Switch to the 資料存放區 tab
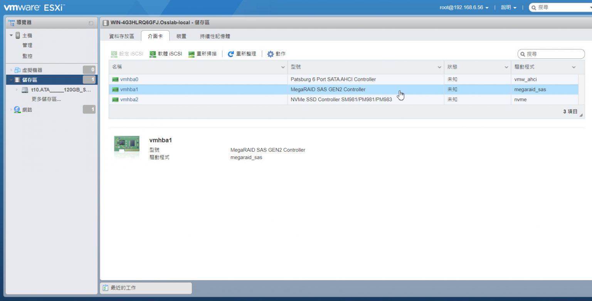Screen dimensions: 592x301 121,36
